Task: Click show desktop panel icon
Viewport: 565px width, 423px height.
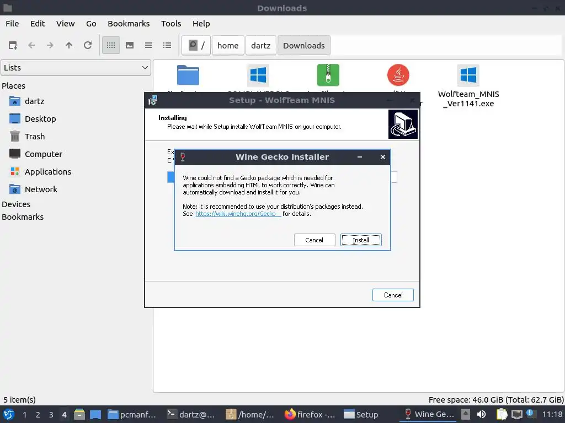Action: (x=95, y=414)
